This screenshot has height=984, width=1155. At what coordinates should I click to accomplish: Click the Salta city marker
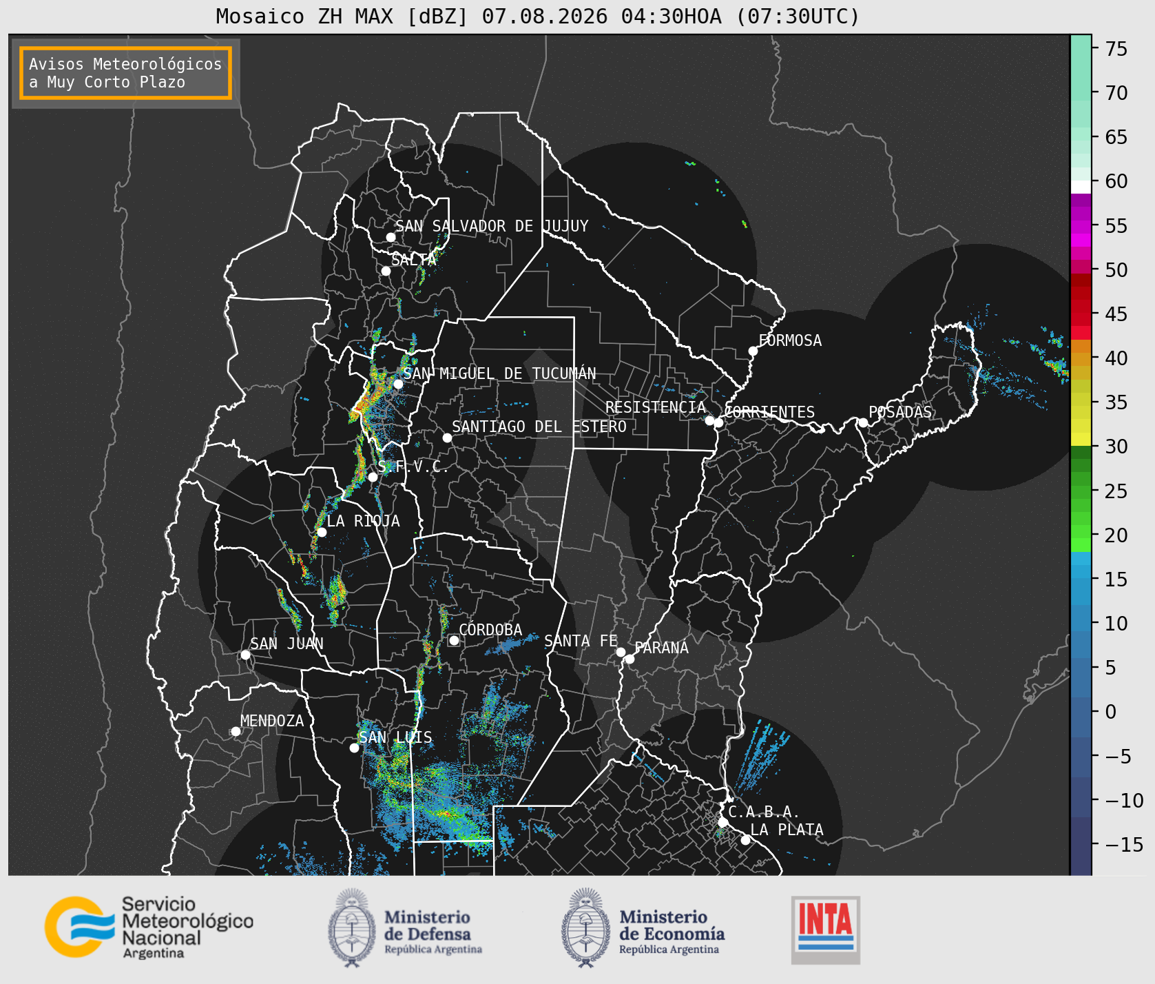(386, 271)
